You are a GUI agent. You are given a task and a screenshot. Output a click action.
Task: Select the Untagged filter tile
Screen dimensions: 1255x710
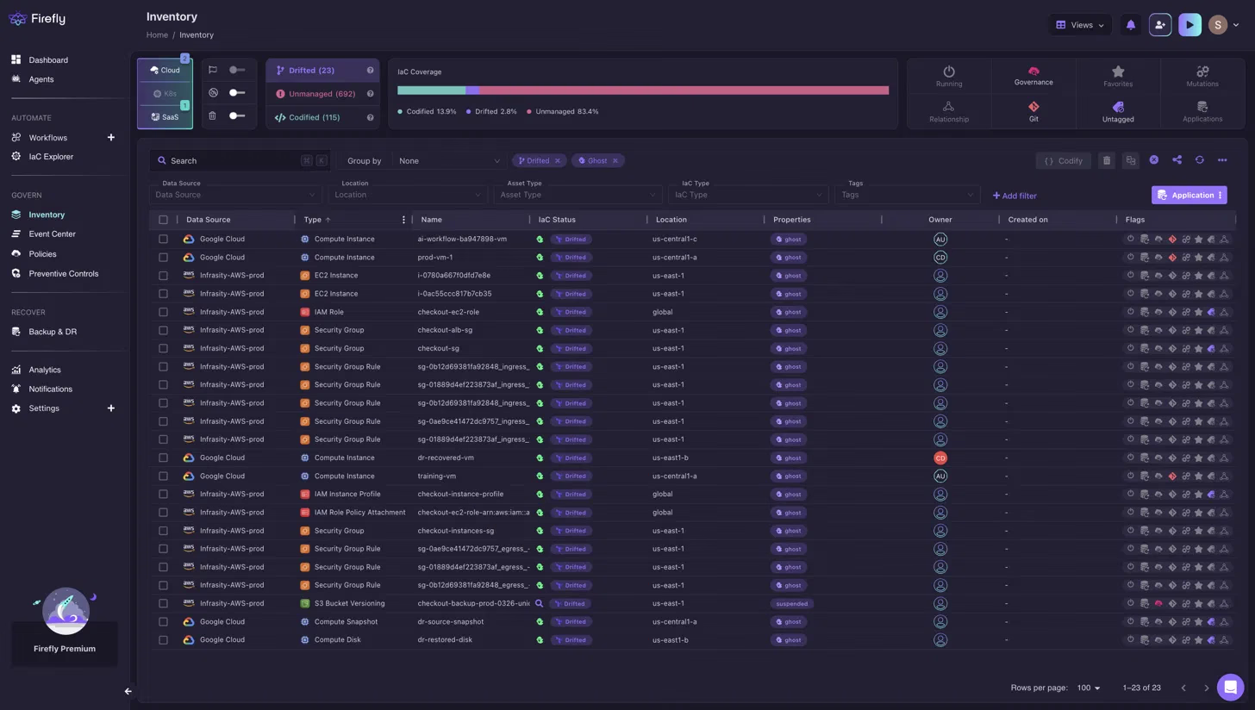[1118, 112]
